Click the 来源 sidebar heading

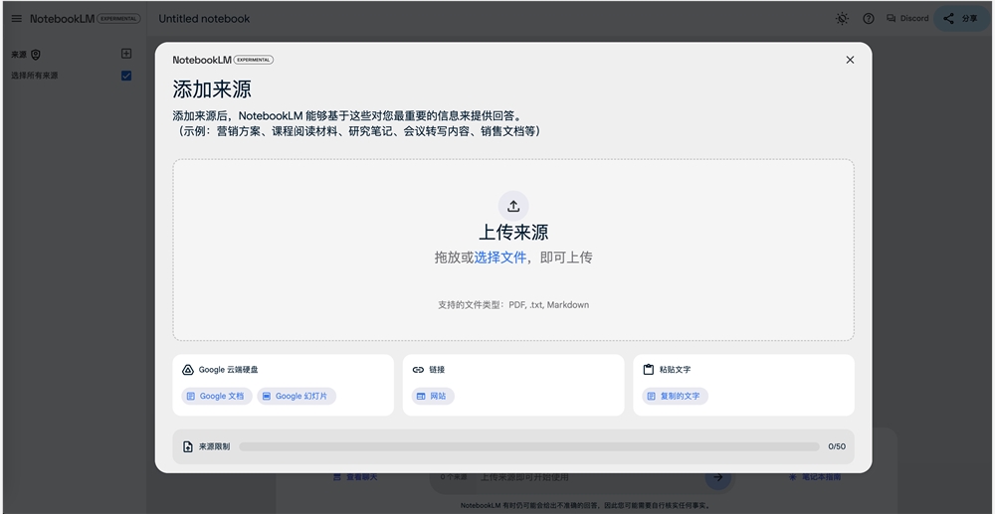[19, 55]
